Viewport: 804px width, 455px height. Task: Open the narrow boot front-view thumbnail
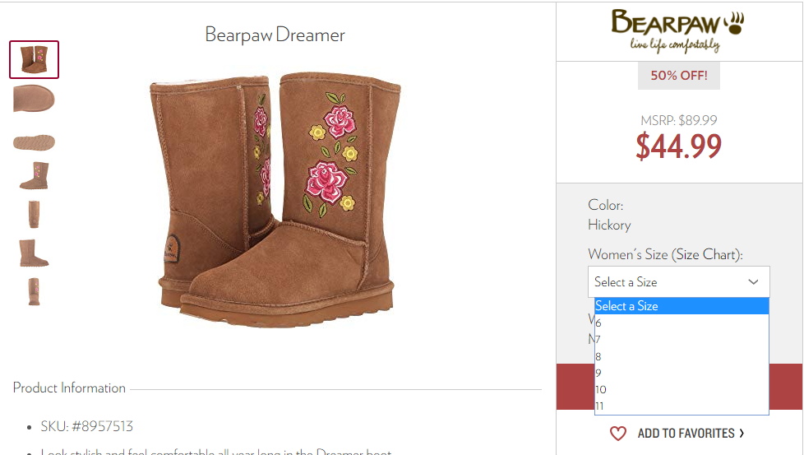[x=34, y=214]
